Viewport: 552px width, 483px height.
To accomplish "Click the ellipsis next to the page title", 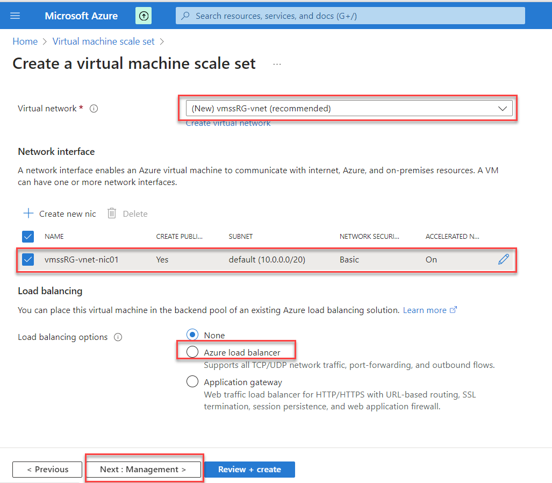I will (277, 65).
